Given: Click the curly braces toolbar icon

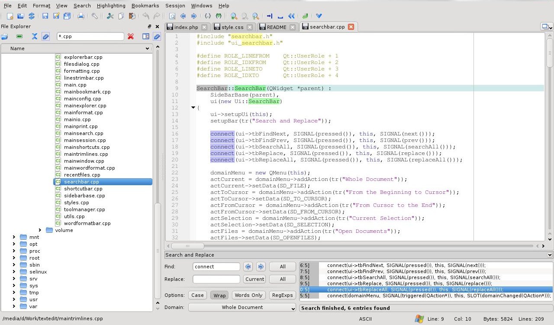Looking at the screenshot, I should [x=208, y=16].
